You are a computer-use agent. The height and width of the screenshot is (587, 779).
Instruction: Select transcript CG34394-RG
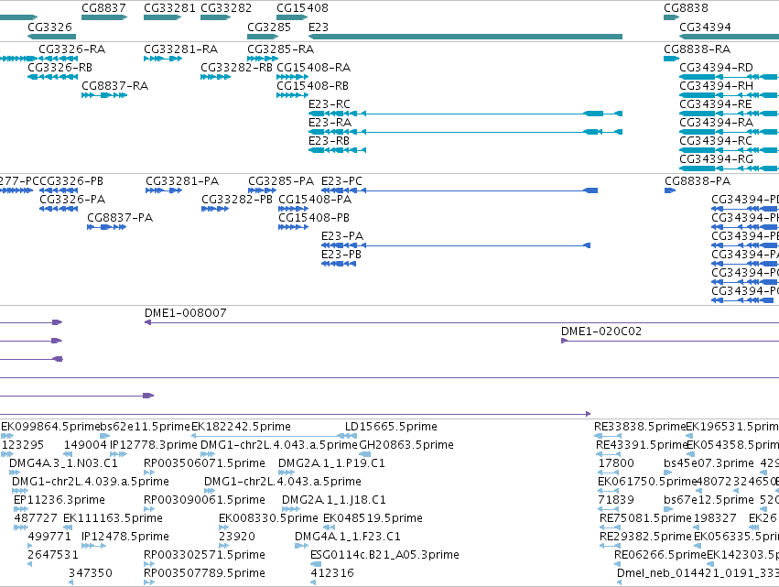click(729, 169)
